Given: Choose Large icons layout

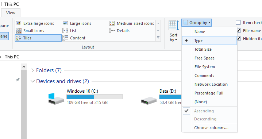Looking at the screenshot, I should click(x=77, y=23).
